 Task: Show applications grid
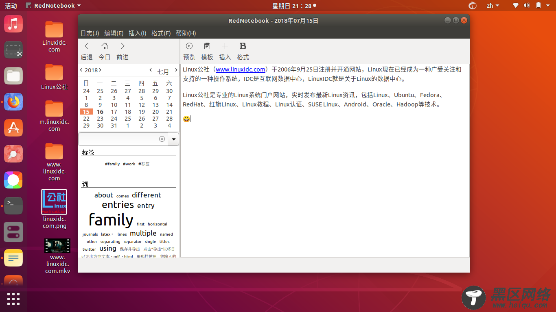click(x=13, y=299)
